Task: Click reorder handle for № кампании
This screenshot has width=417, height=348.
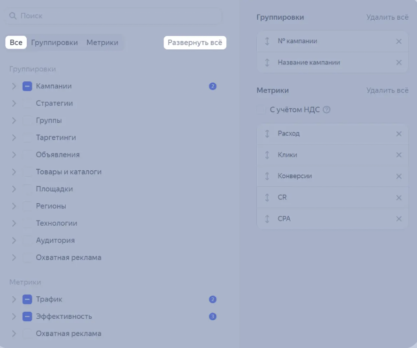Action: [x=267, y=41]
